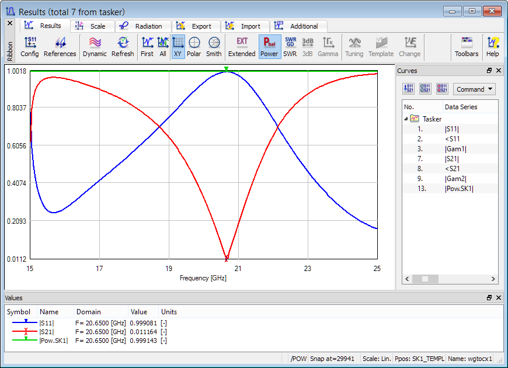Image resolution: width=508 pixels, height=368 pixels.
Task: Show the First curve button
Action: coord(147,47)
